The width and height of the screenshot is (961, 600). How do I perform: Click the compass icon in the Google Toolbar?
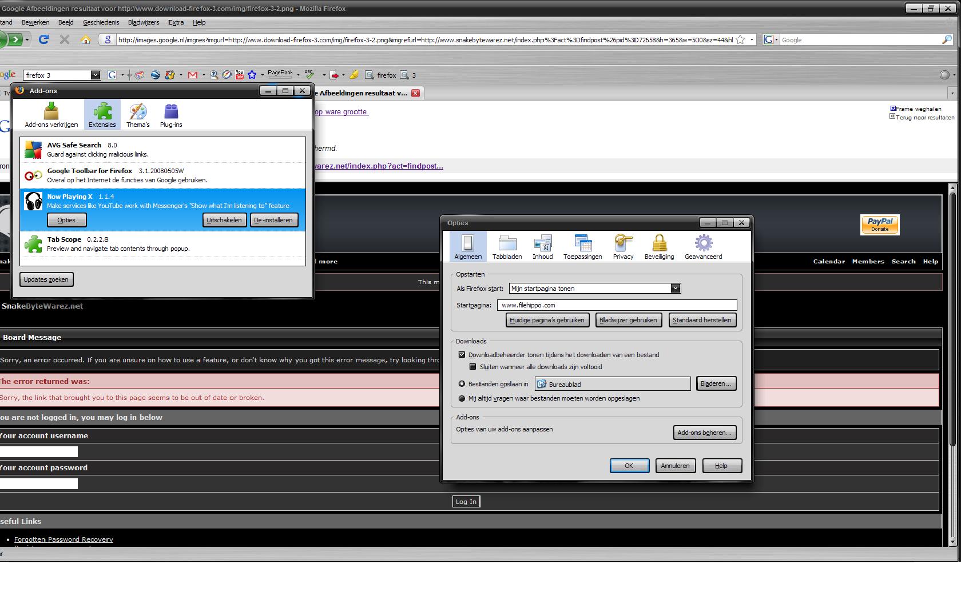click(227, 75)
